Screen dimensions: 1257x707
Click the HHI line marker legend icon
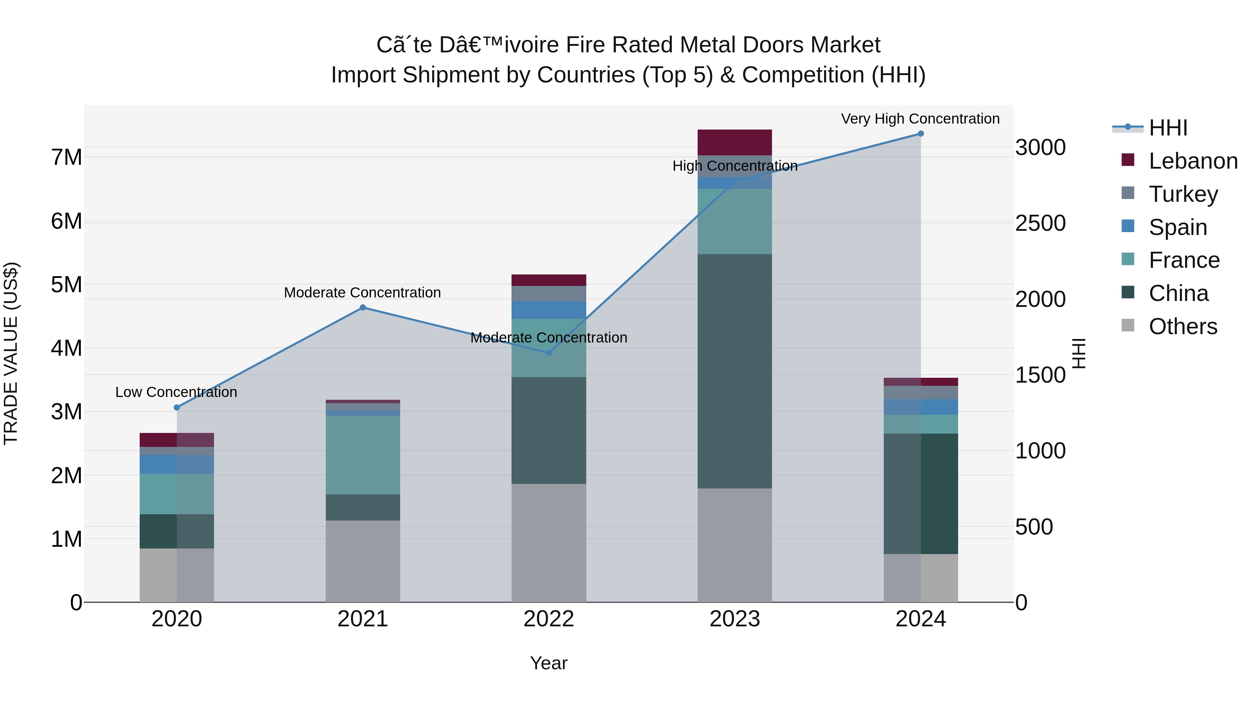point(1128,127)
